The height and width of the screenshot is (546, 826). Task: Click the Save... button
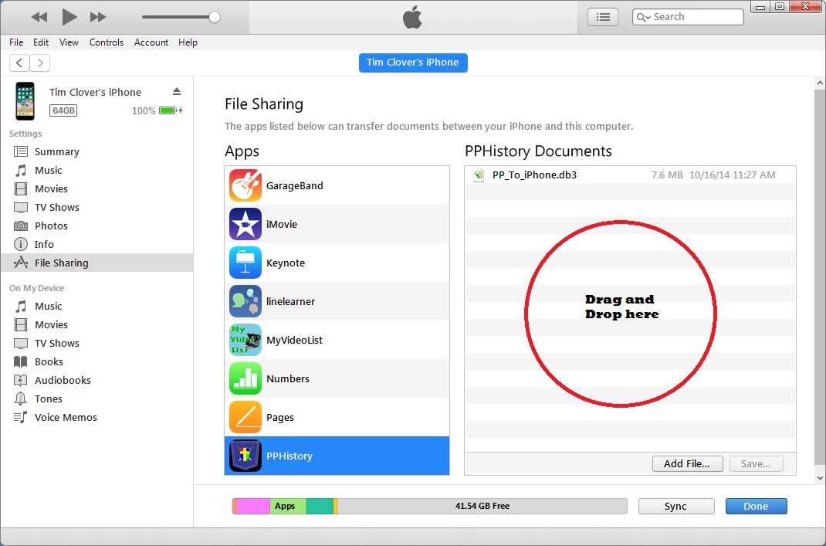756,464
